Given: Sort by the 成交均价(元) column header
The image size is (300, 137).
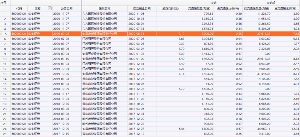Looking at the screenshot, I should [x=171, y=8].
